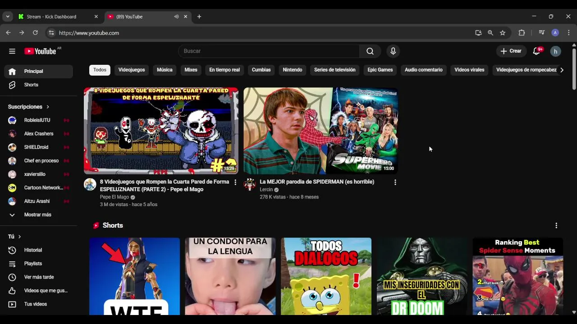Expand the Suscripciones section
The width and height of the screenshot is (577, 324).
tap(29, 107)
